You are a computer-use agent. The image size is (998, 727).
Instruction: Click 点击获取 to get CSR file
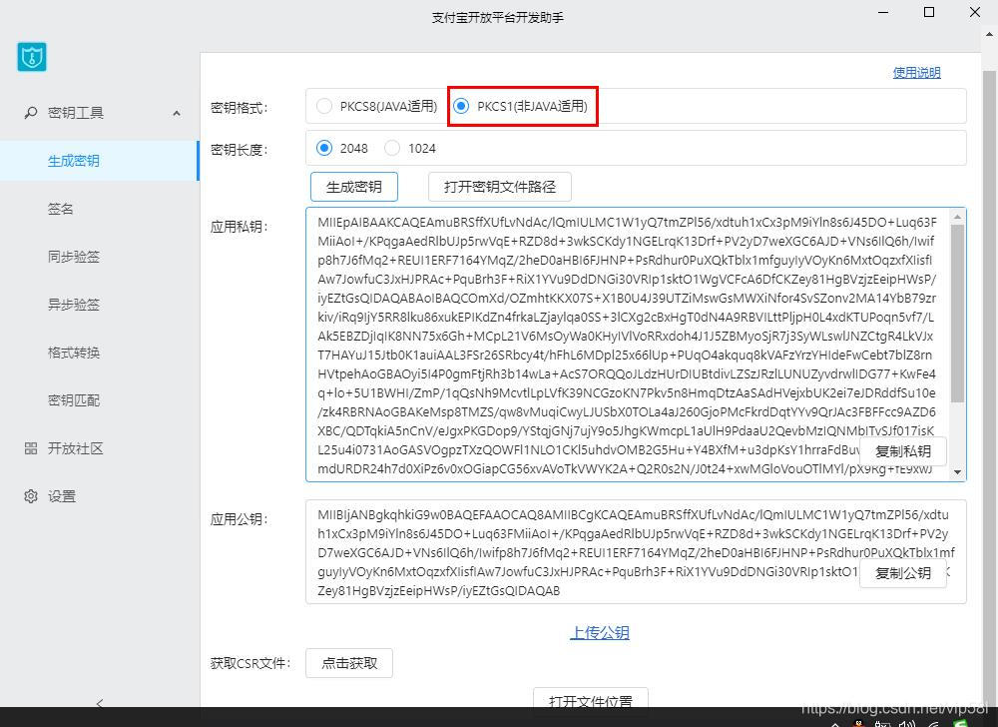[x=348, y=663]
